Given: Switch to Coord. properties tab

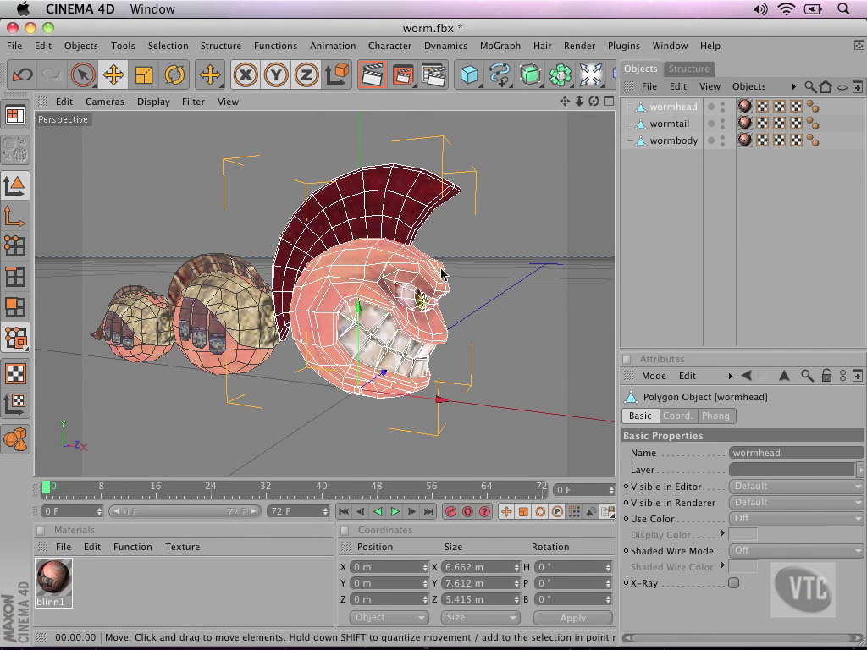Looking at the screenshot, I should tap(677, 416).
